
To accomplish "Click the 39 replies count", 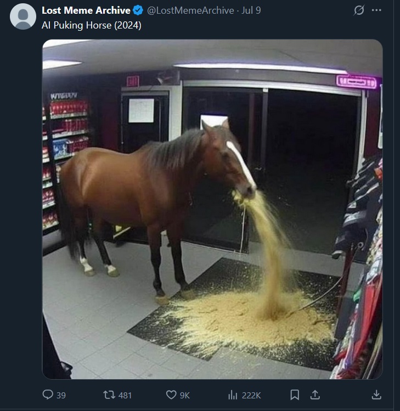I will pyautogui.click(x=61, y=395).
